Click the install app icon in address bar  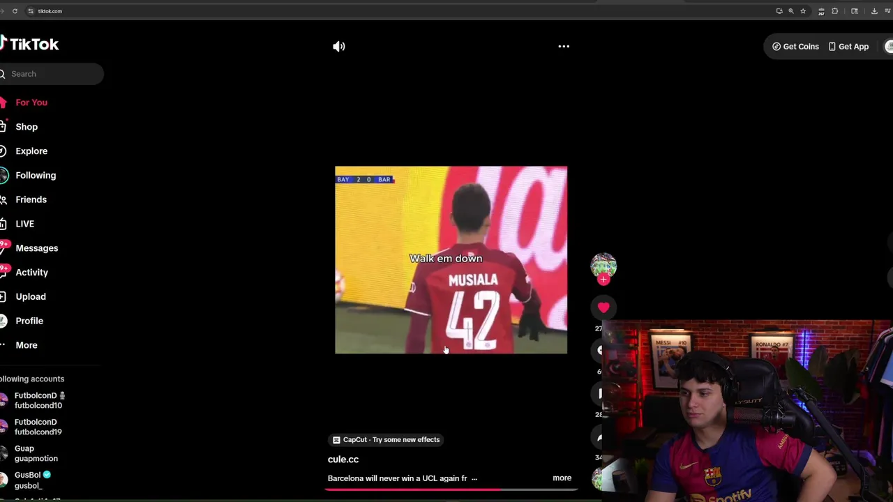click(779, 11)
